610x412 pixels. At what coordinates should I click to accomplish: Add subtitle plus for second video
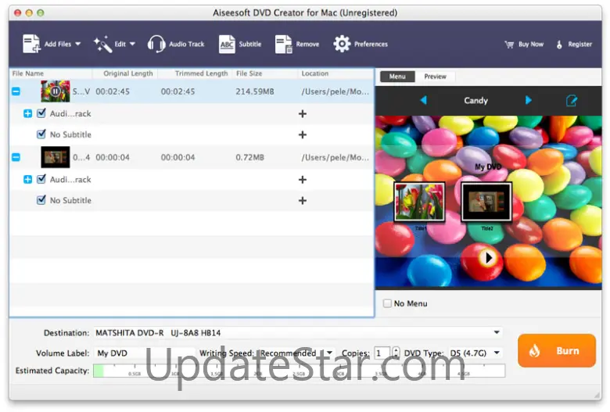[303, 200]
